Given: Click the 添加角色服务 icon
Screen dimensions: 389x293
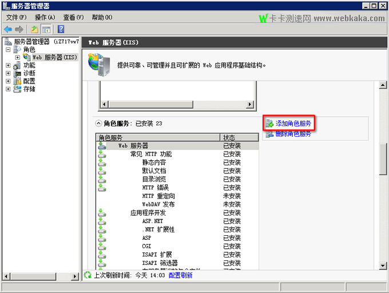Looking at the screenshot, I should 269,123.
